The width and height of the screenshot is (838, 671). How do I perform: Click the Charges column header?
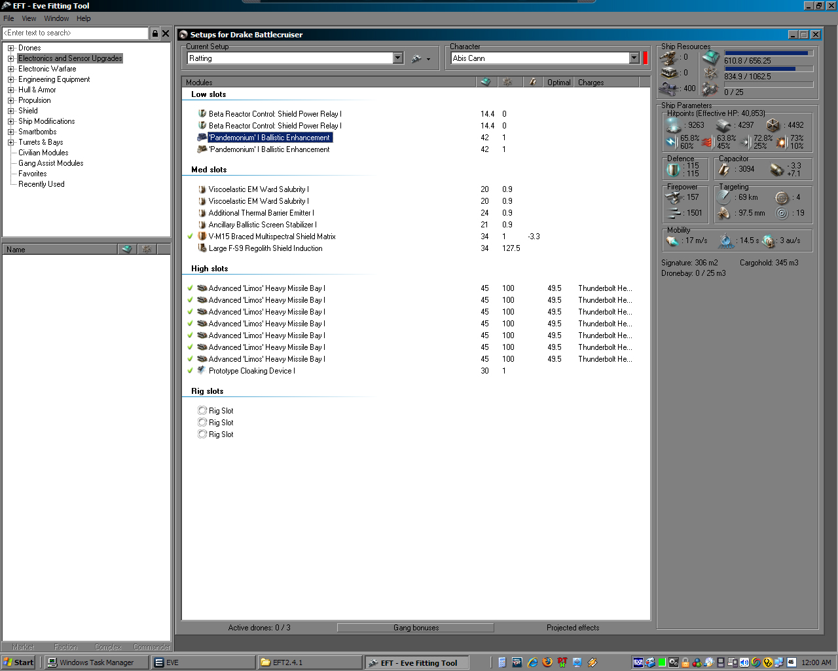tap(607, 82)
